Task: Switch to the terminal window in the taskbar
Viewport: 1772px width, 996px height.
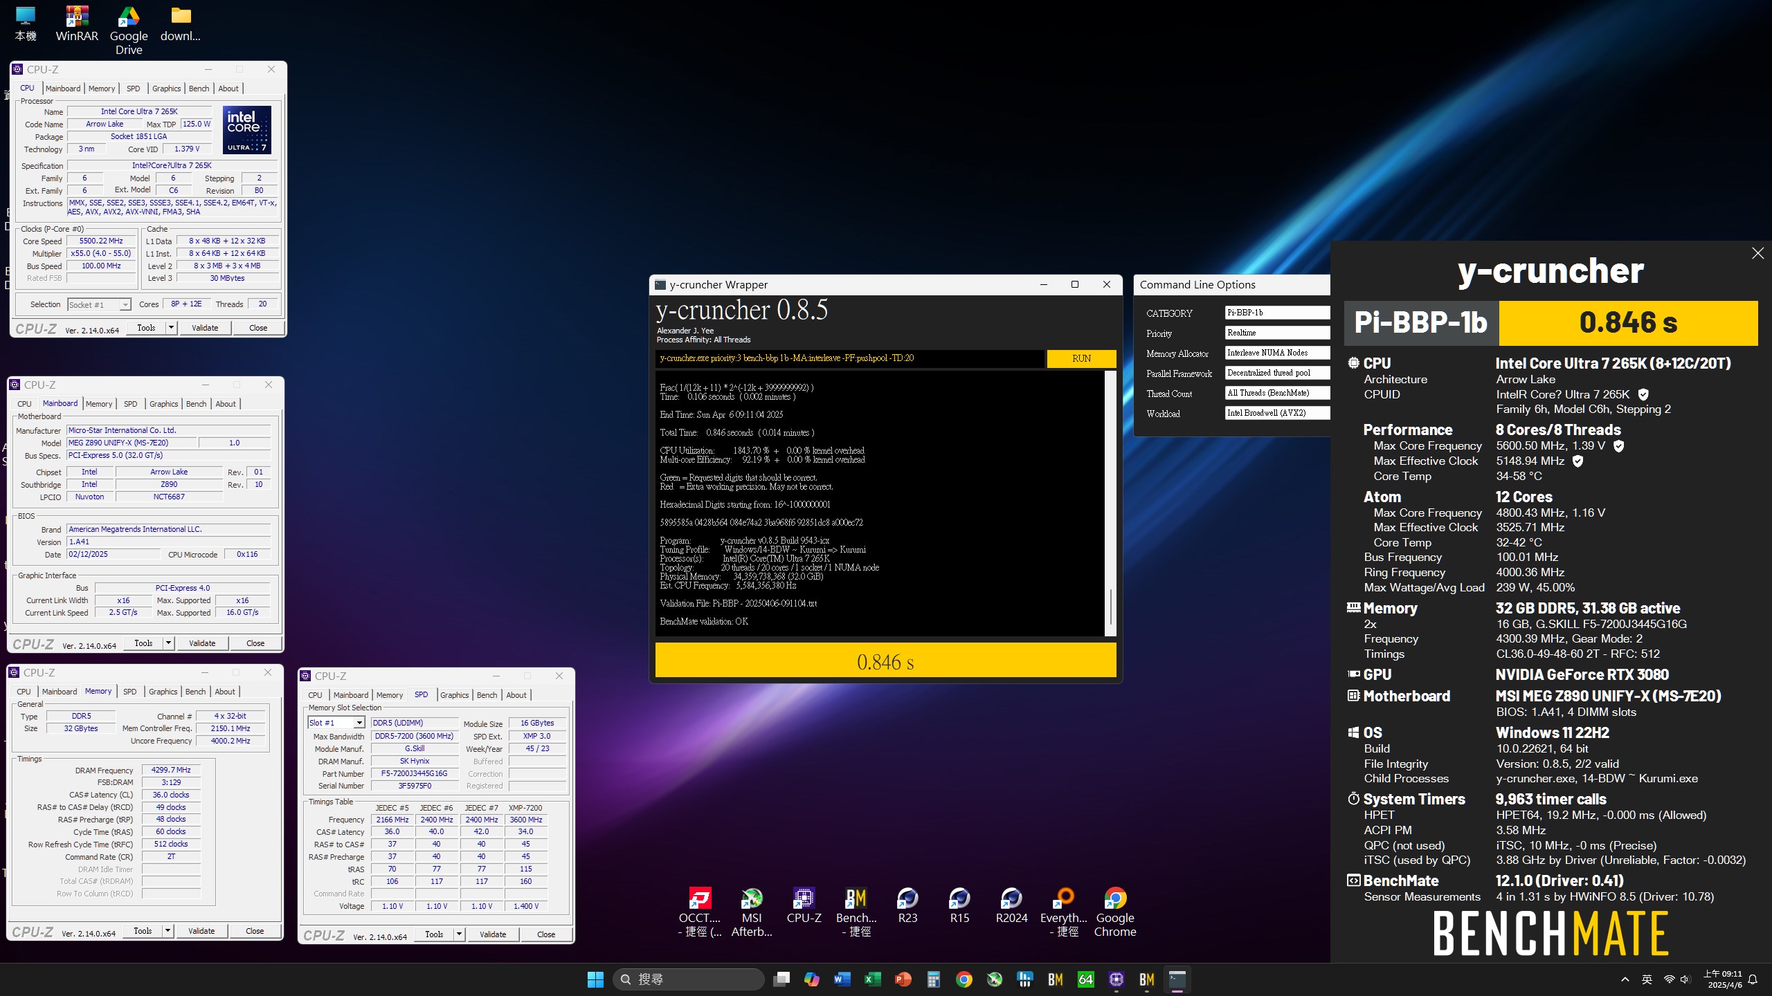Action: (1177, 979)
